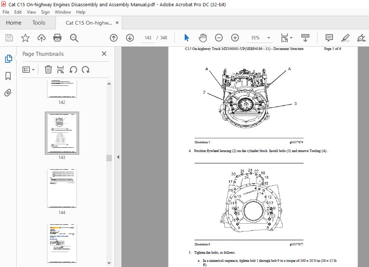Select page 144 thumbnail
The width and height of the screenshot is (369, 267).
coord(62,188)
